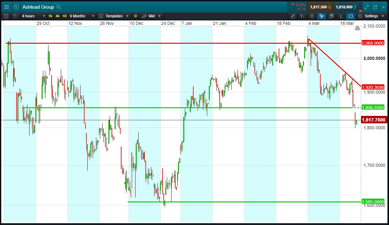Click the 4 Feb date label
The image size is (389, 225).
click(251, 23)
